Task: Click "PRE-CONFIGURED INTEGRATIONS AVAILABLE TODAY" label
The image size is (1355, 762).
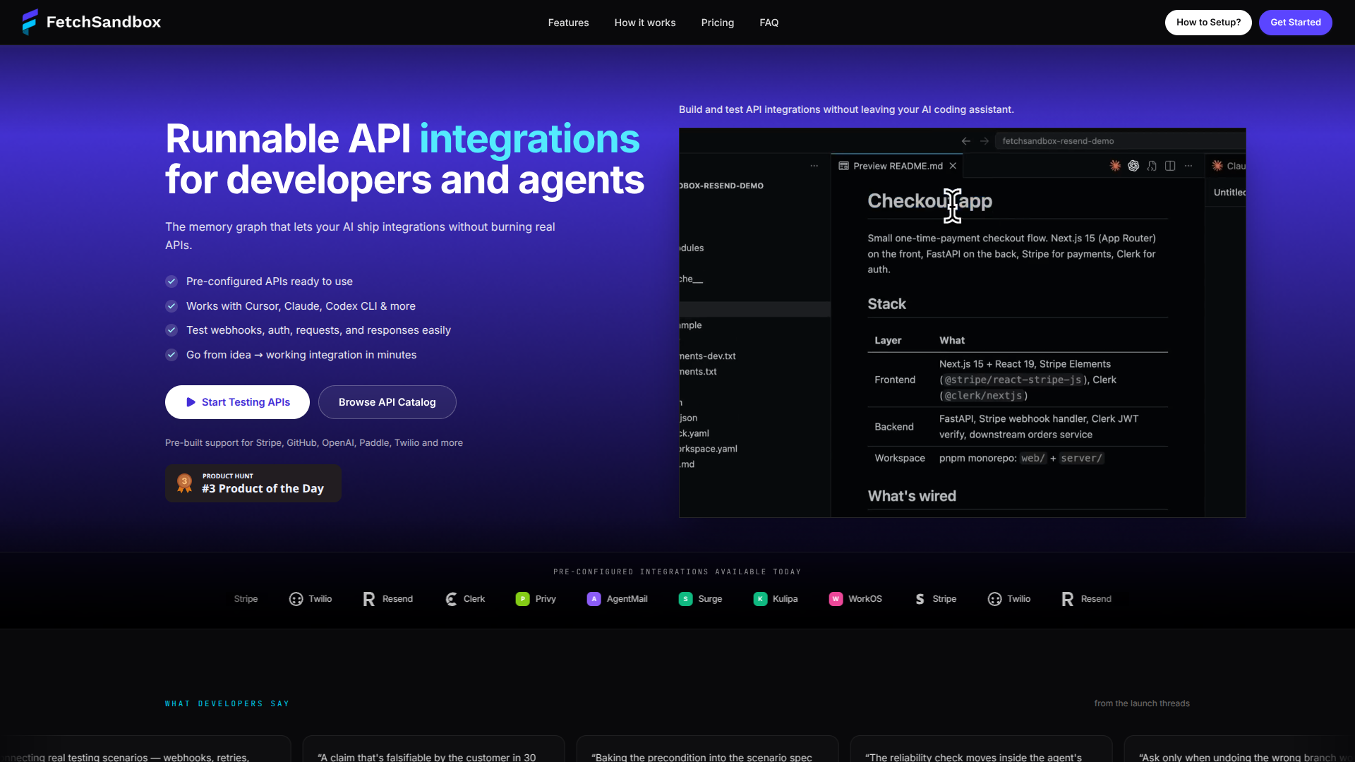Action: pyautogui.click(x=677, y=572)
